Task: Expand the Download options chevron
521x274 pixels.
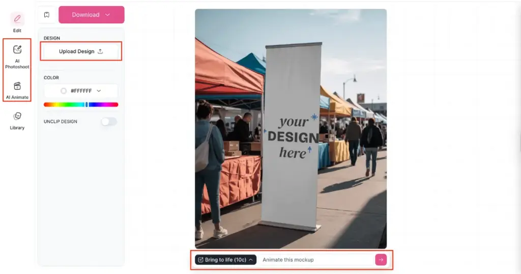Action: tap(107, 15)
